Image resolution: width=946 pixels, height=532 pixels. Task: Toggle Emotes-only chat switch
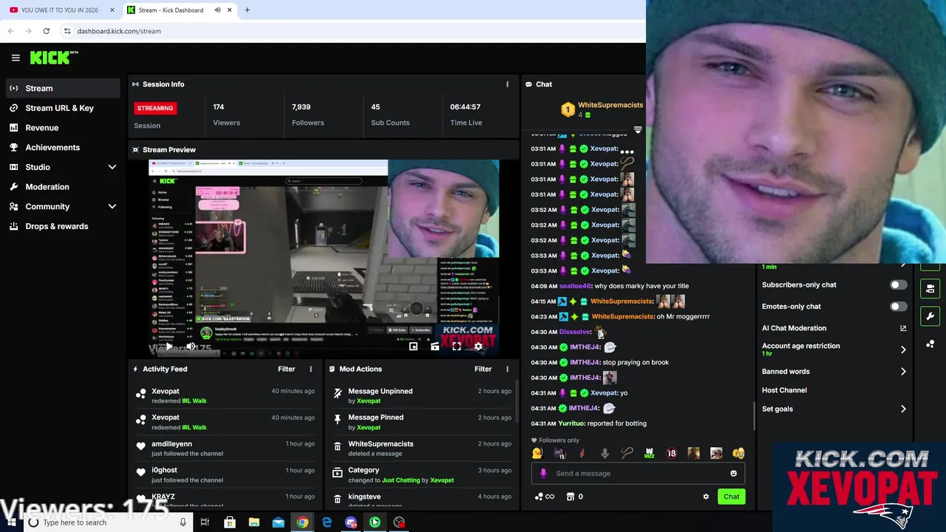point(898,306)
